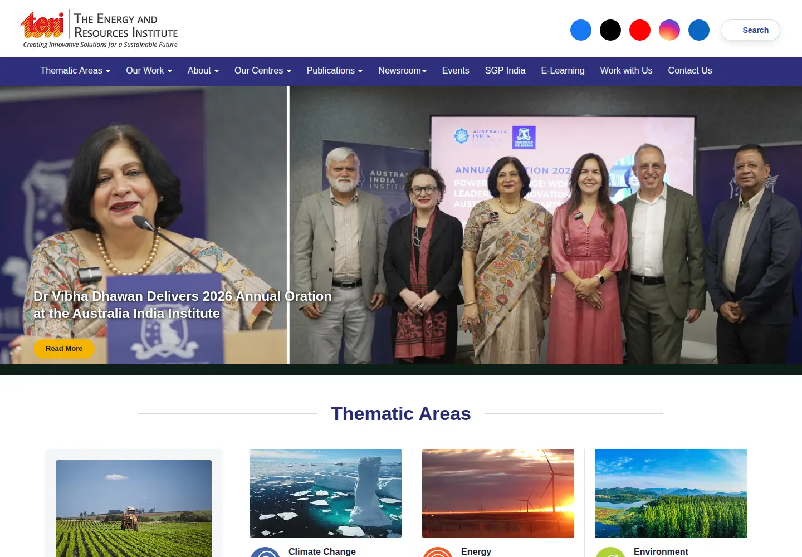Click the tractor farm field thumbnail
The image size is (802, 557).
coord(134,508)
